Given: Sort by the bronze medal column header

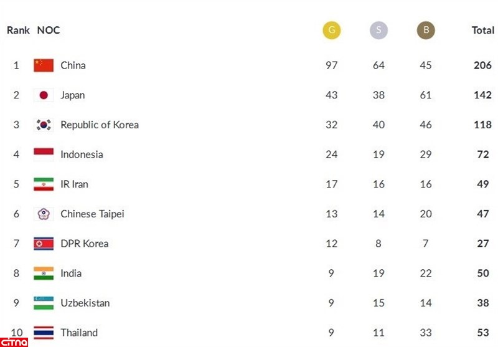Looking at the screenshot, I should [426, 31].
